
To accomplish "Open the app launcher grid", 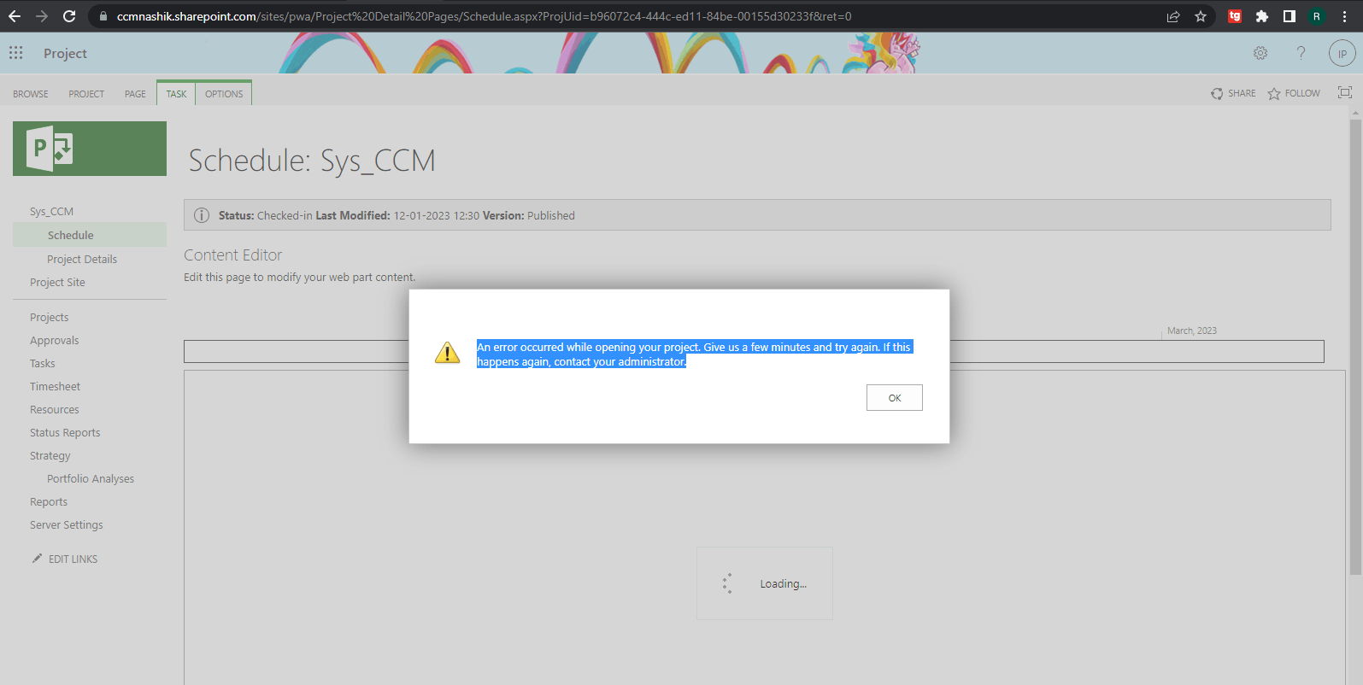I will (x=16, y=53).
